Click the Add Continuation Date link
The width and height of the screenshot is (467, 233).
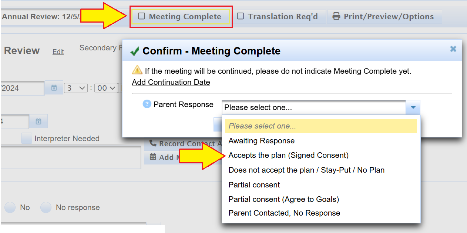click(x=171, y=82)
